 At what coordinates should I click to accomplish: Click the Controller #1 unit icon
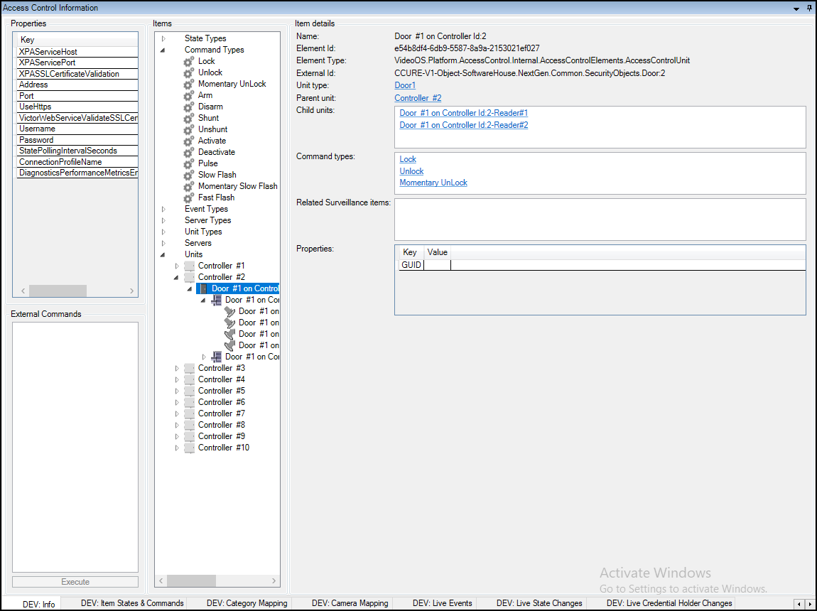coord(189,266)
